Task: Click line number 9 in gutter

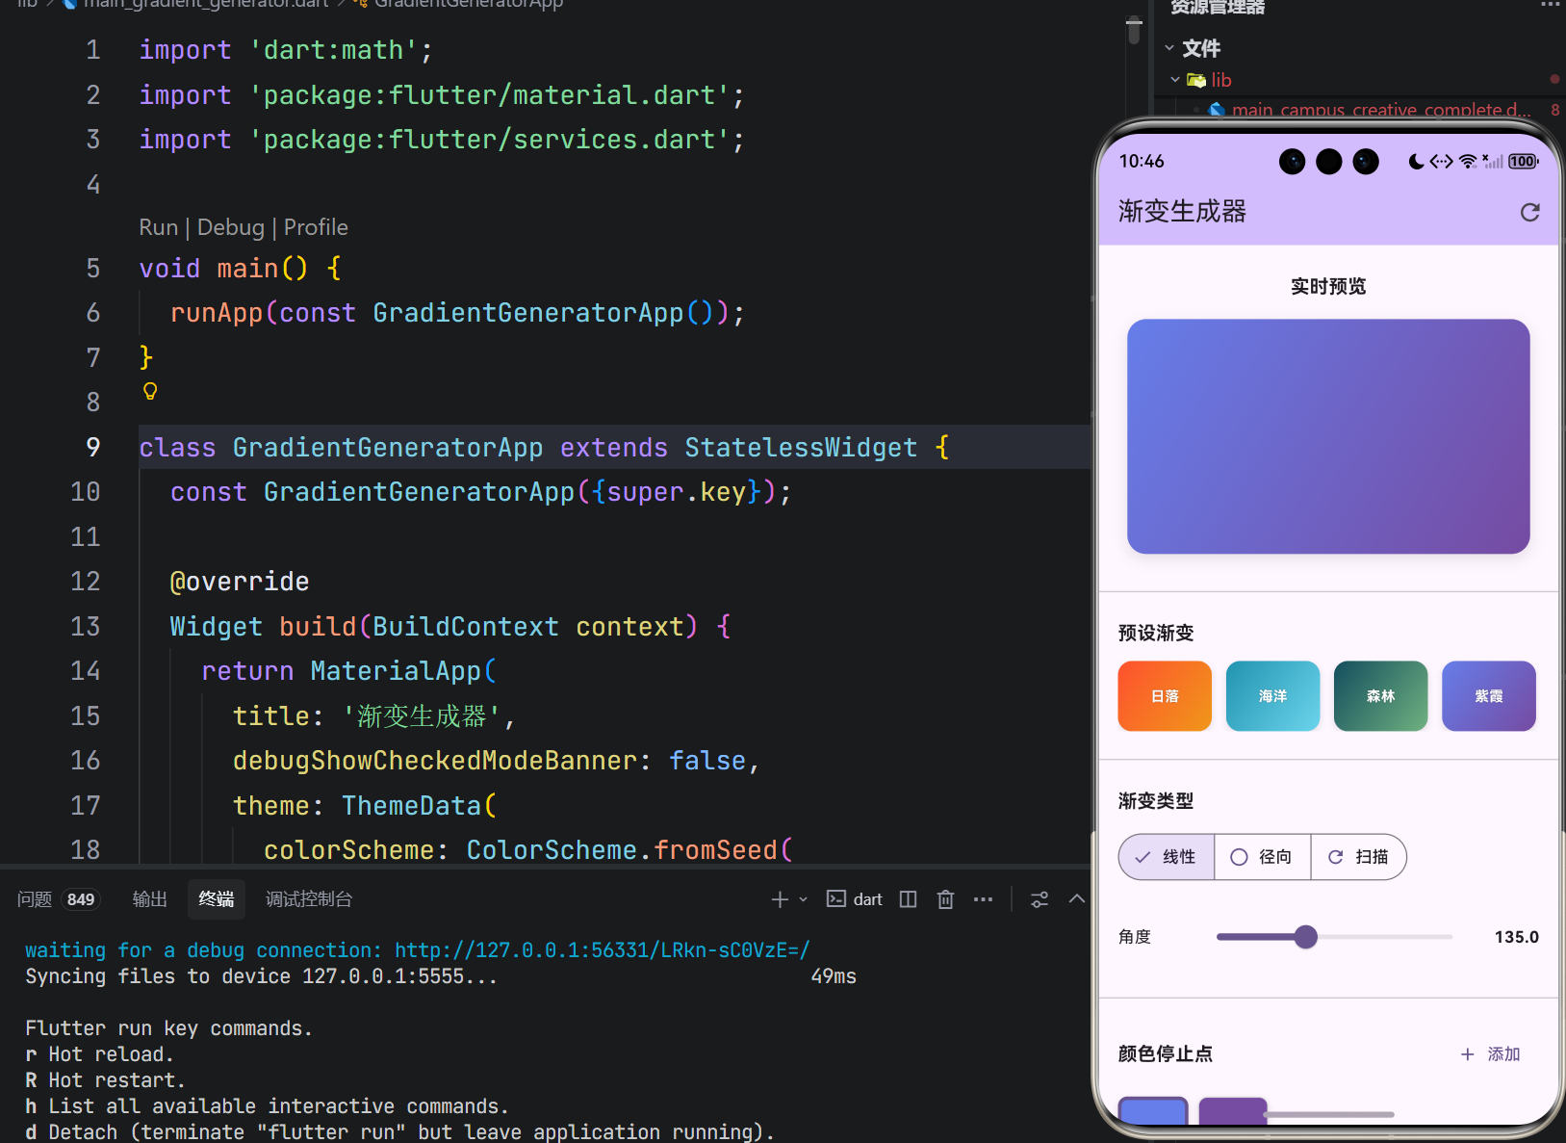Action: 93,447
